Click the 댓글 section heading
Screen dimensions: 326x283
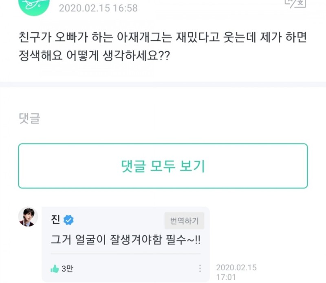pos(29,118)
